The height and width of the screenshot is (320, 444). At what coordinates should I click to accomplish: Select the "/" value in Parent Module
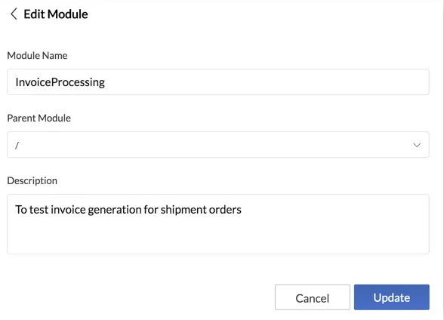pyautogui.click(x=17, y=145)
